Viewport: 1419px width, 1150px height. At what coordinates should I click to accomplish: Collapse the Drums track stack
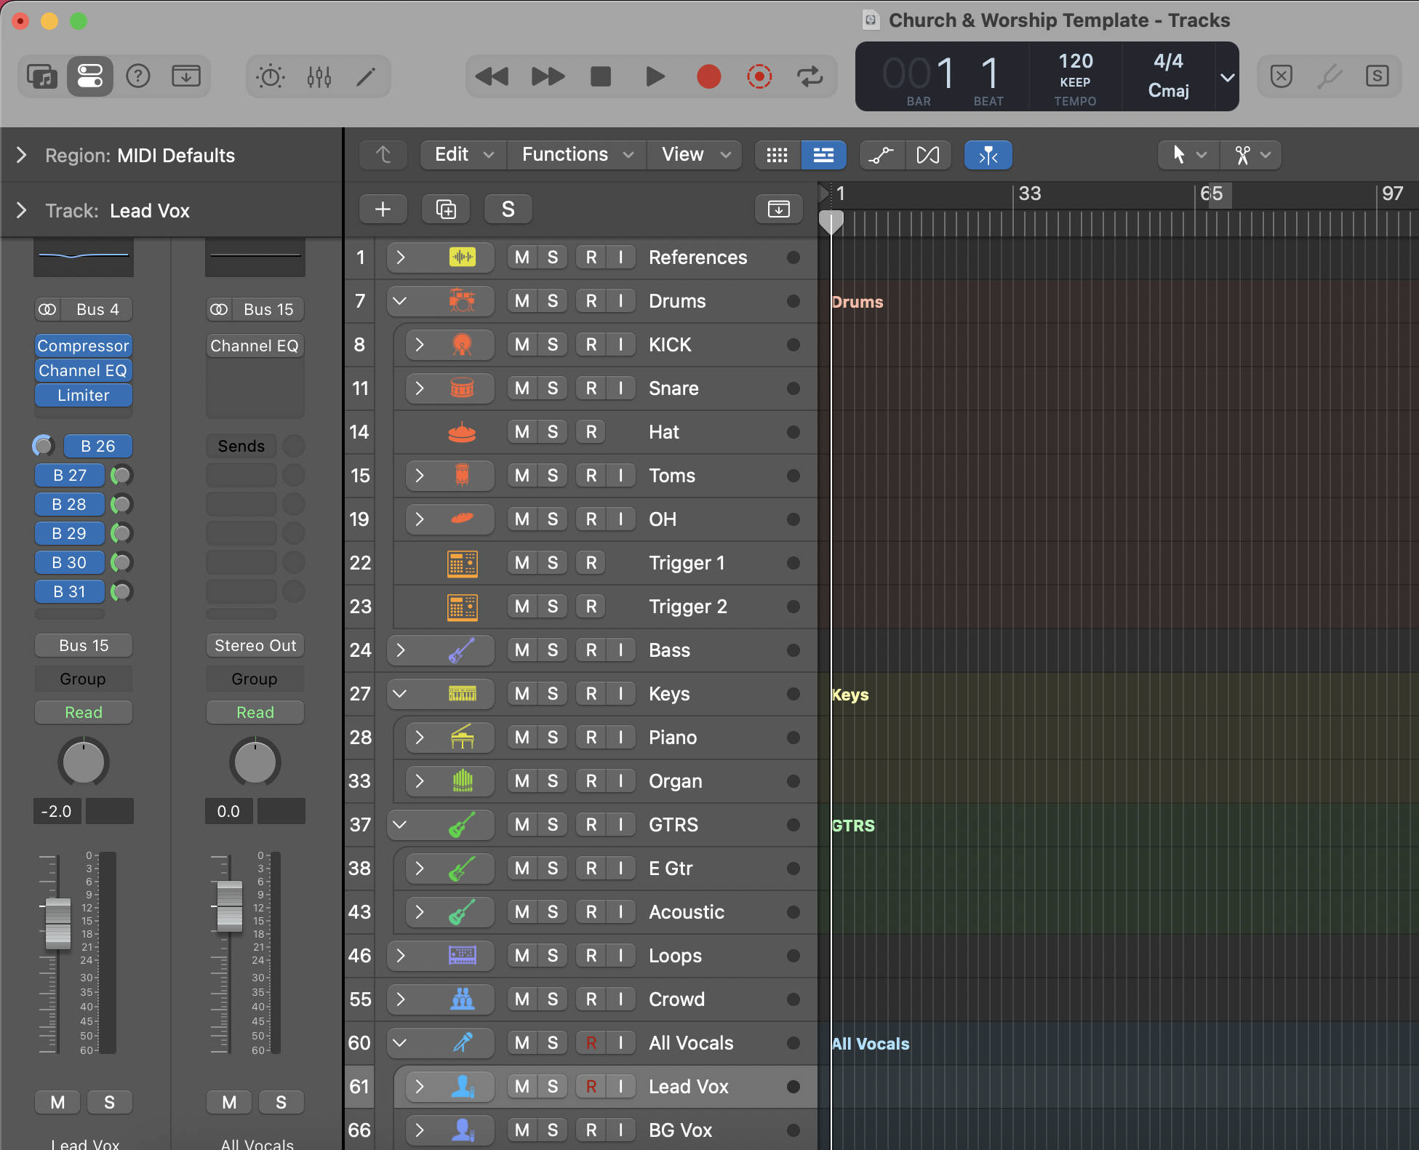point(401,300)
